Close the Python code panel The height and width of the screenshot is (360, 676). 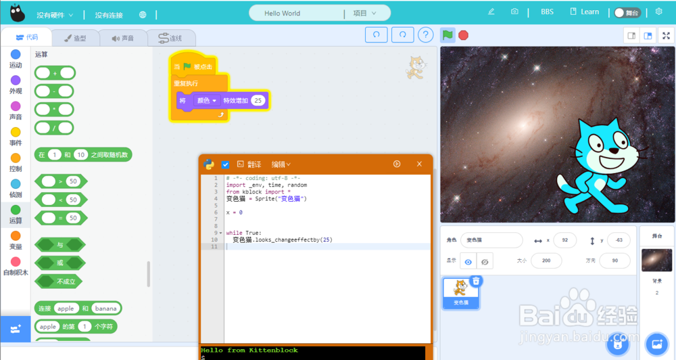pos(419,164)
